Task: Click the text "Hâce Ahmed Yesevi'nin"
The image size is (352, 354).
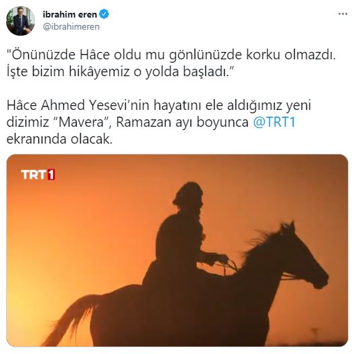Action: pyautogui.click(x=79, y=105)
